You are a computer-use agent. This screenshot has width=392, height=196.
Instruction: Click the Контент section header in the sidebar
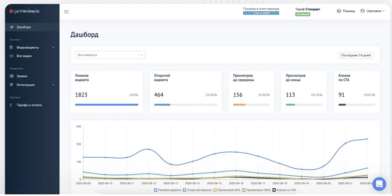point(15,40)
